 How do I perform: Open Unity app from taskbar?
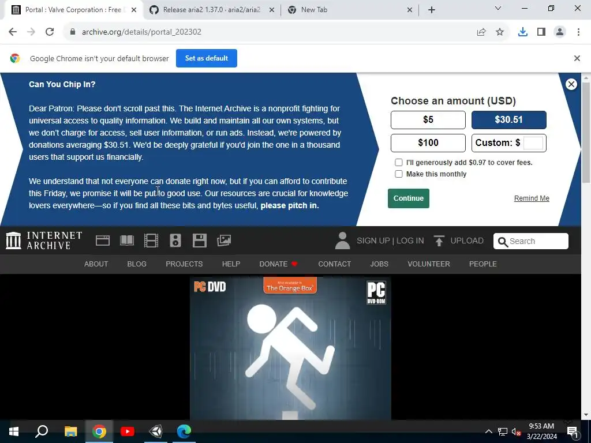click(x=156, y=431)
